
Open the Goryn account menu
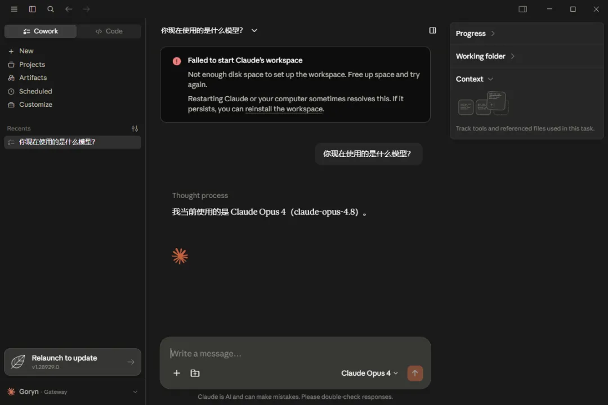pos(73,392)
